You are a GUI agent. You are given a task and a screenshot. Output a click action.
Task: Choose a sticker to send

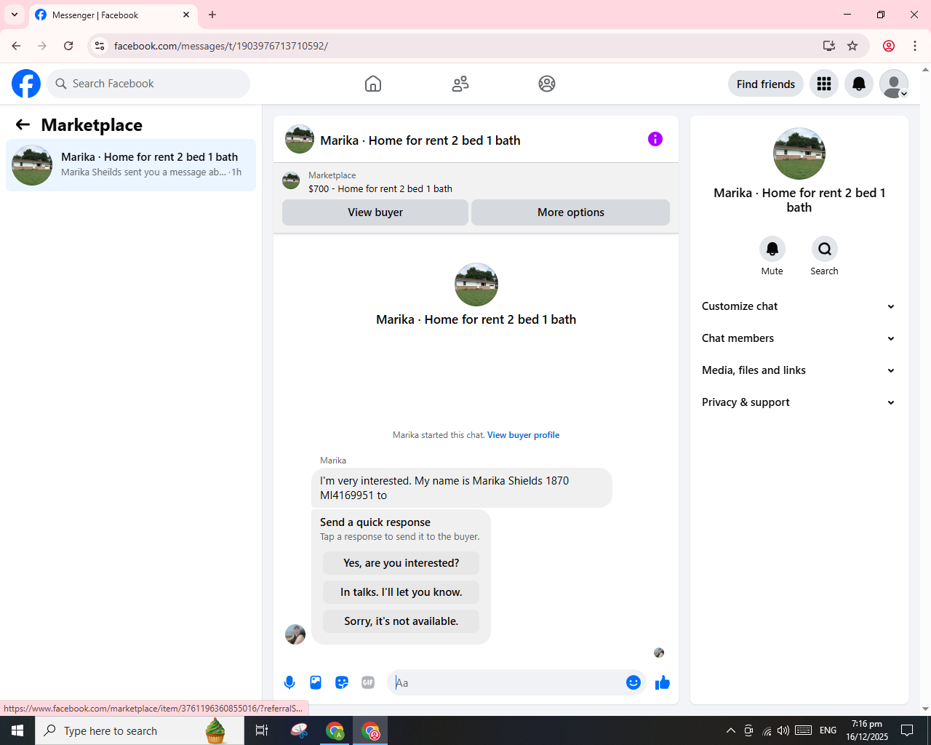[x=342, y=682]
